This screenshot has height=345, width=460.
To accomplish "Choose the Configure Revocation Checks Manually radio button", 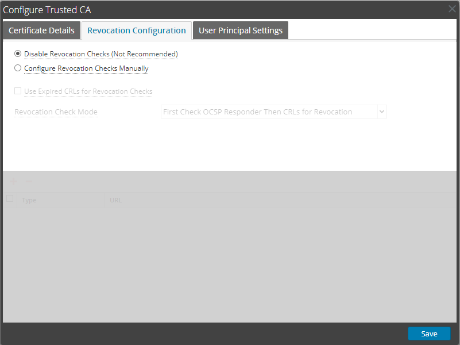I will (18, 68).
